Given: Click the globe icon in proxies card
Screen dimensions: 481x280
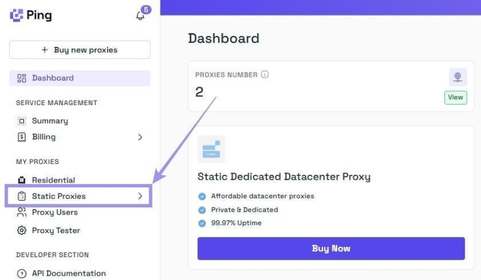Looking at the screenshot, I should [x=458, y=77].
